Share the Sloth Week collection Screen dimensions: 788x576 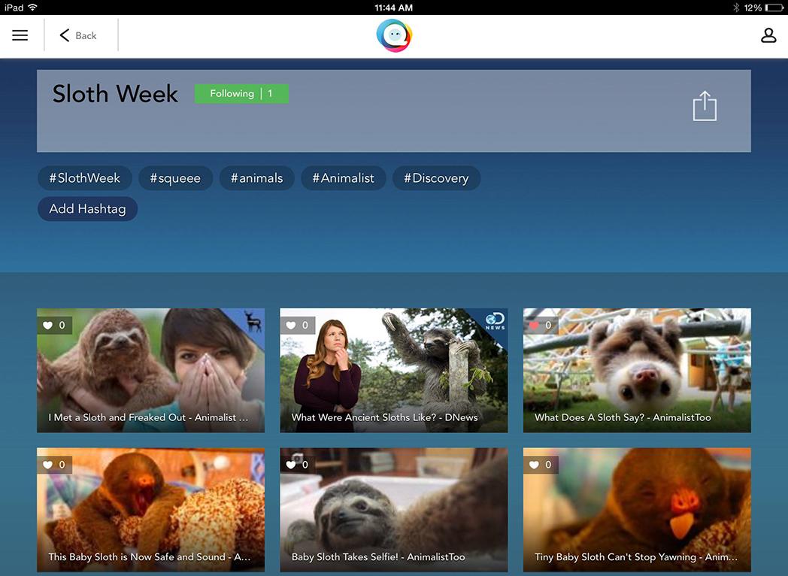[x=705, y=106]
